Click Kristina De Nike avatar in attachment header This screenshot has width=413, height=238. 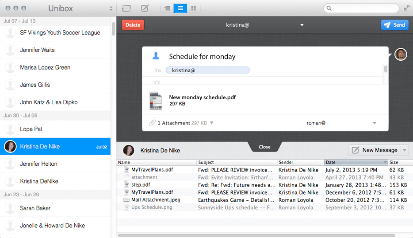coord(129,150)
